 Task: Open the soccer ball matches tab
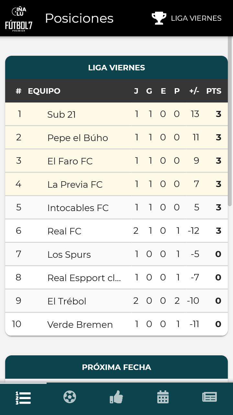(x=70, y=397)
